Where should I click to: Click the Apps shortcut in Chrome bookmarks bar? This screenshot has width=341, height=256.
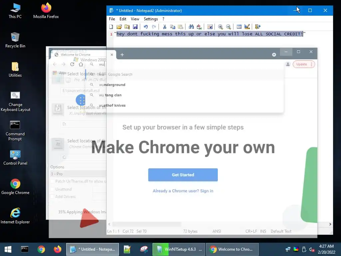(x=60, y=73)
